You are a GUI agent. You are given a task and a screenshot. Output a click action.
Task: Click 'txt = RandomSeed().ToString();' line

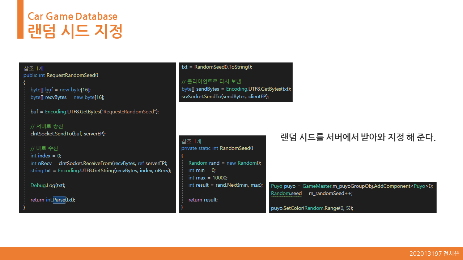(217, 67)
